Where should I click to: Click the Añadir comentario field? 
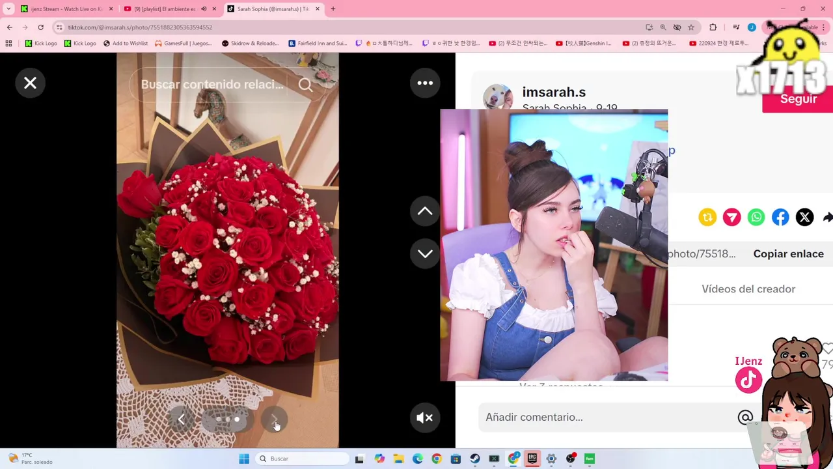[x=608, y=417]
